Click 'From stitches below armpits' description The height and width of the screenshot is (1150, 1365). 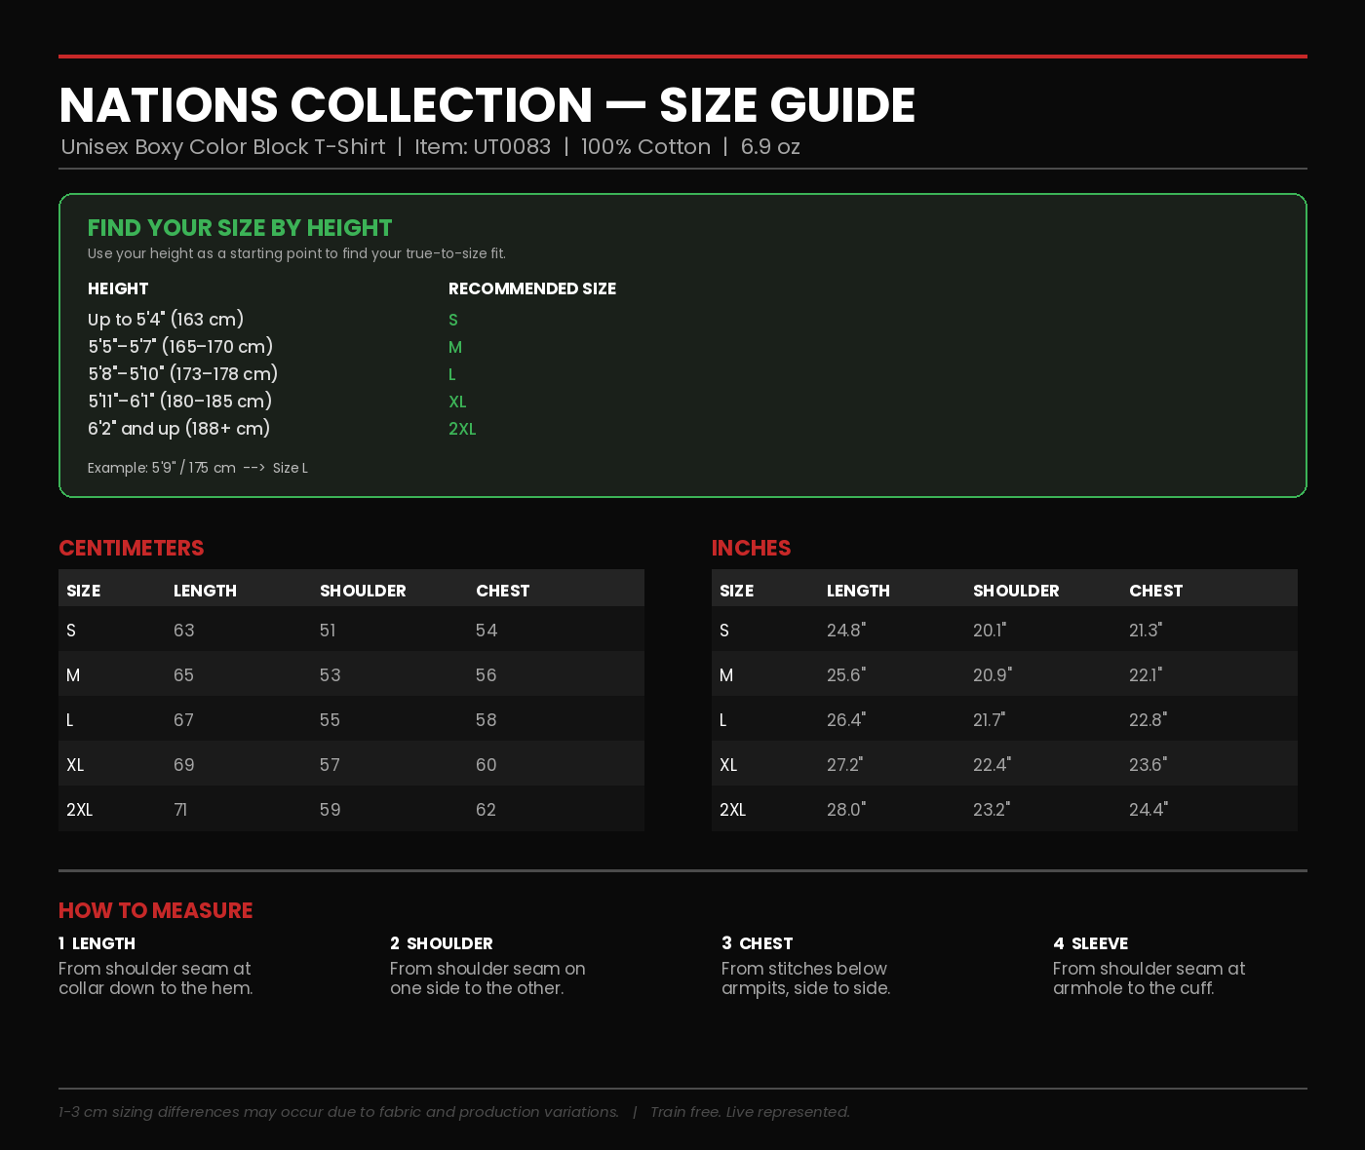[x=806, y=978]
